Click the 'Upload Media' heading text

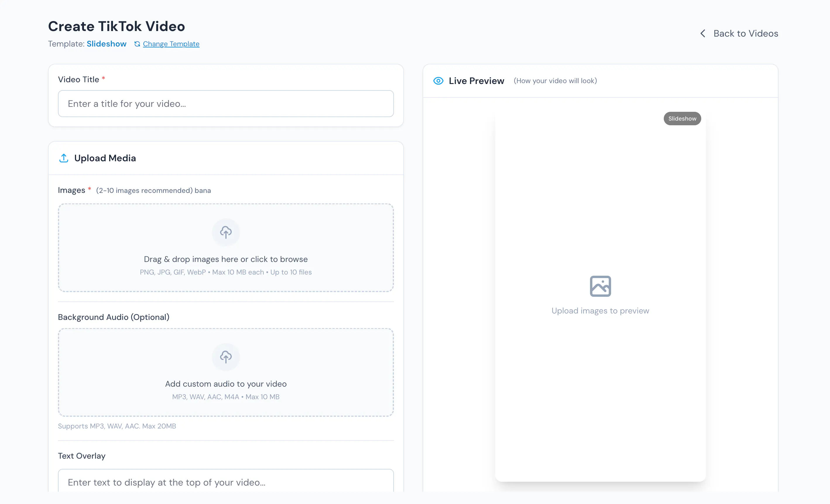coord(105,158)
